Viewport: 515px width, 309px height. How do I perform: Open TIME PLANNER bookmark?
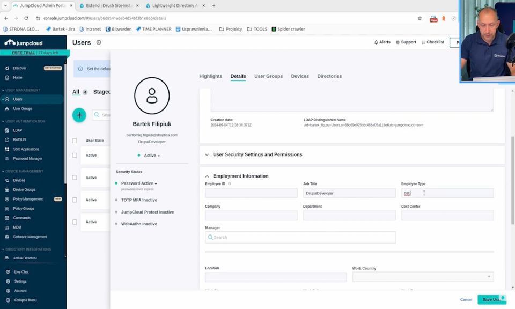pos(154,29)
